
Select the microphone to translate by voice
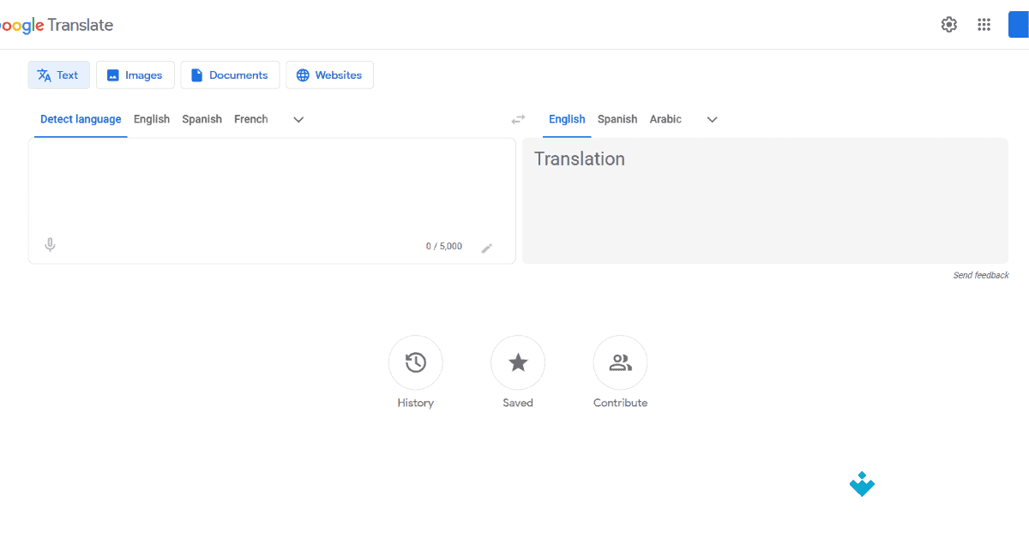(50, 244)
